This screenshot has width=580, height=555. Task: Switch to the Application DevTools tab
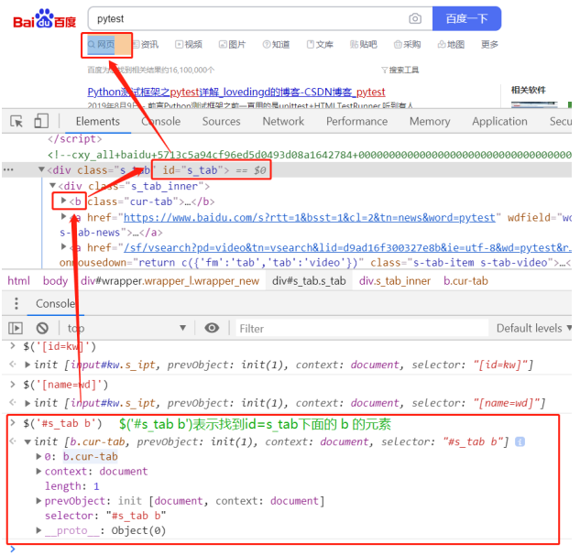[499, 121]
